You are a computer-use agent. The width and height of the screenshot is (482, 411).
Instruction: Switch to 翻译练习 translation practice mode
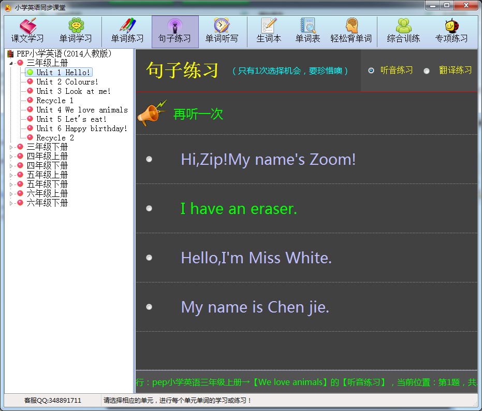pos(427,71)
